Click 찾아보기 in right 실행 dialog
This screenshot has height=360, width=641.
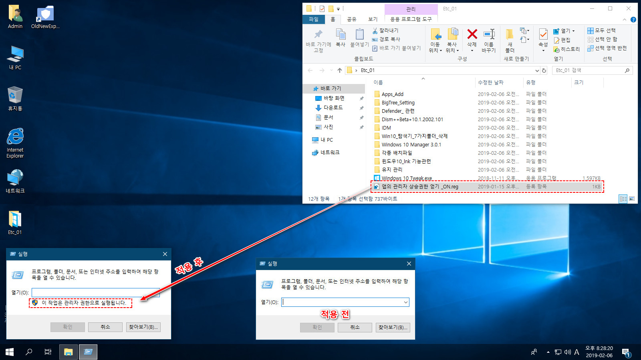click(x=393, y=327)
